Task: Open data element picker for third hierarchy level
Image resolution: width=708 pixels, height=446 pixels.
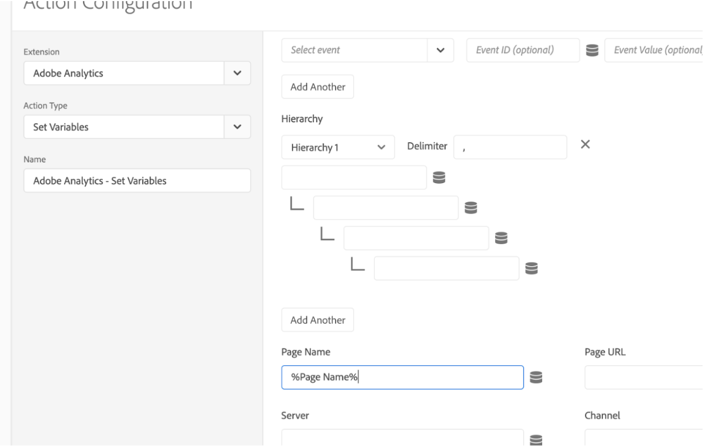Action: point(501,238)
